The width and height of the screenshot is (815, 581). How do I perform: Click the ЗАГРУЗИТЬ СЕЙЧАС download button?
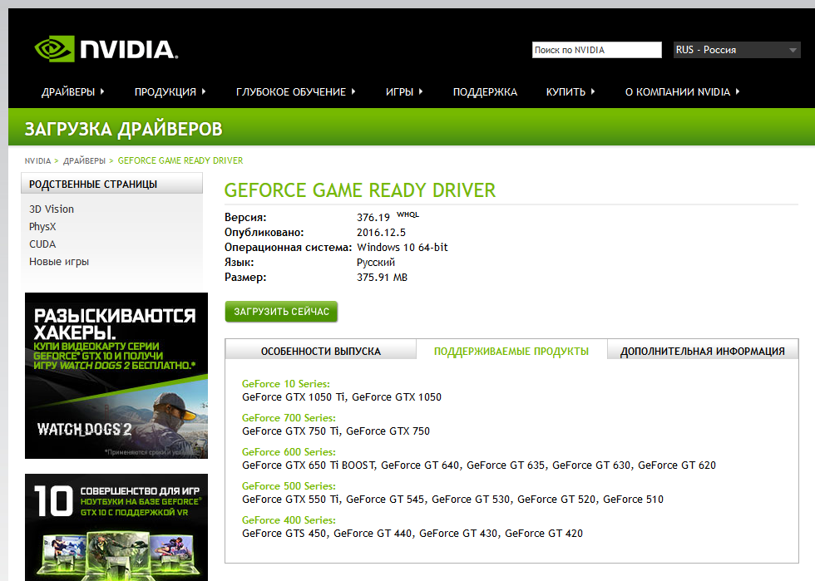tap(281, 312)
